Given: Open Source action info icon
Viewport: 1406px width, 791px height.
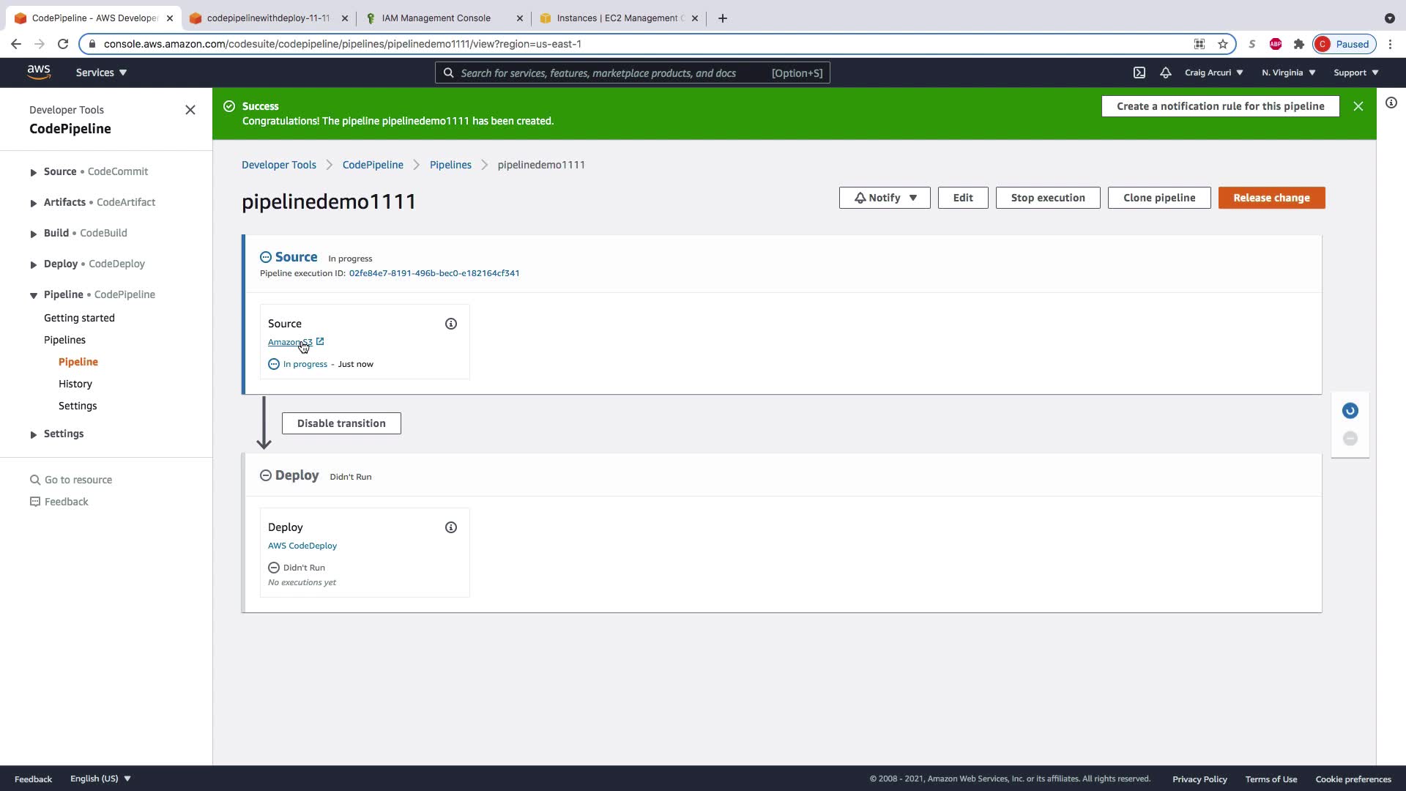Looking at the screenshot, I should click(451, 324).
